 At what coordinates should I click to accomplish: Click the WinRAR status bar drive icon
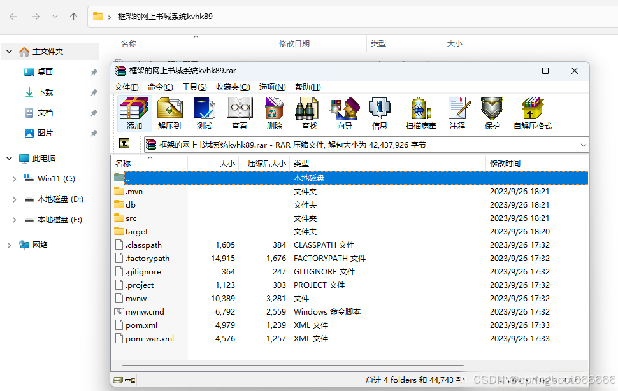tap(117, 380)
